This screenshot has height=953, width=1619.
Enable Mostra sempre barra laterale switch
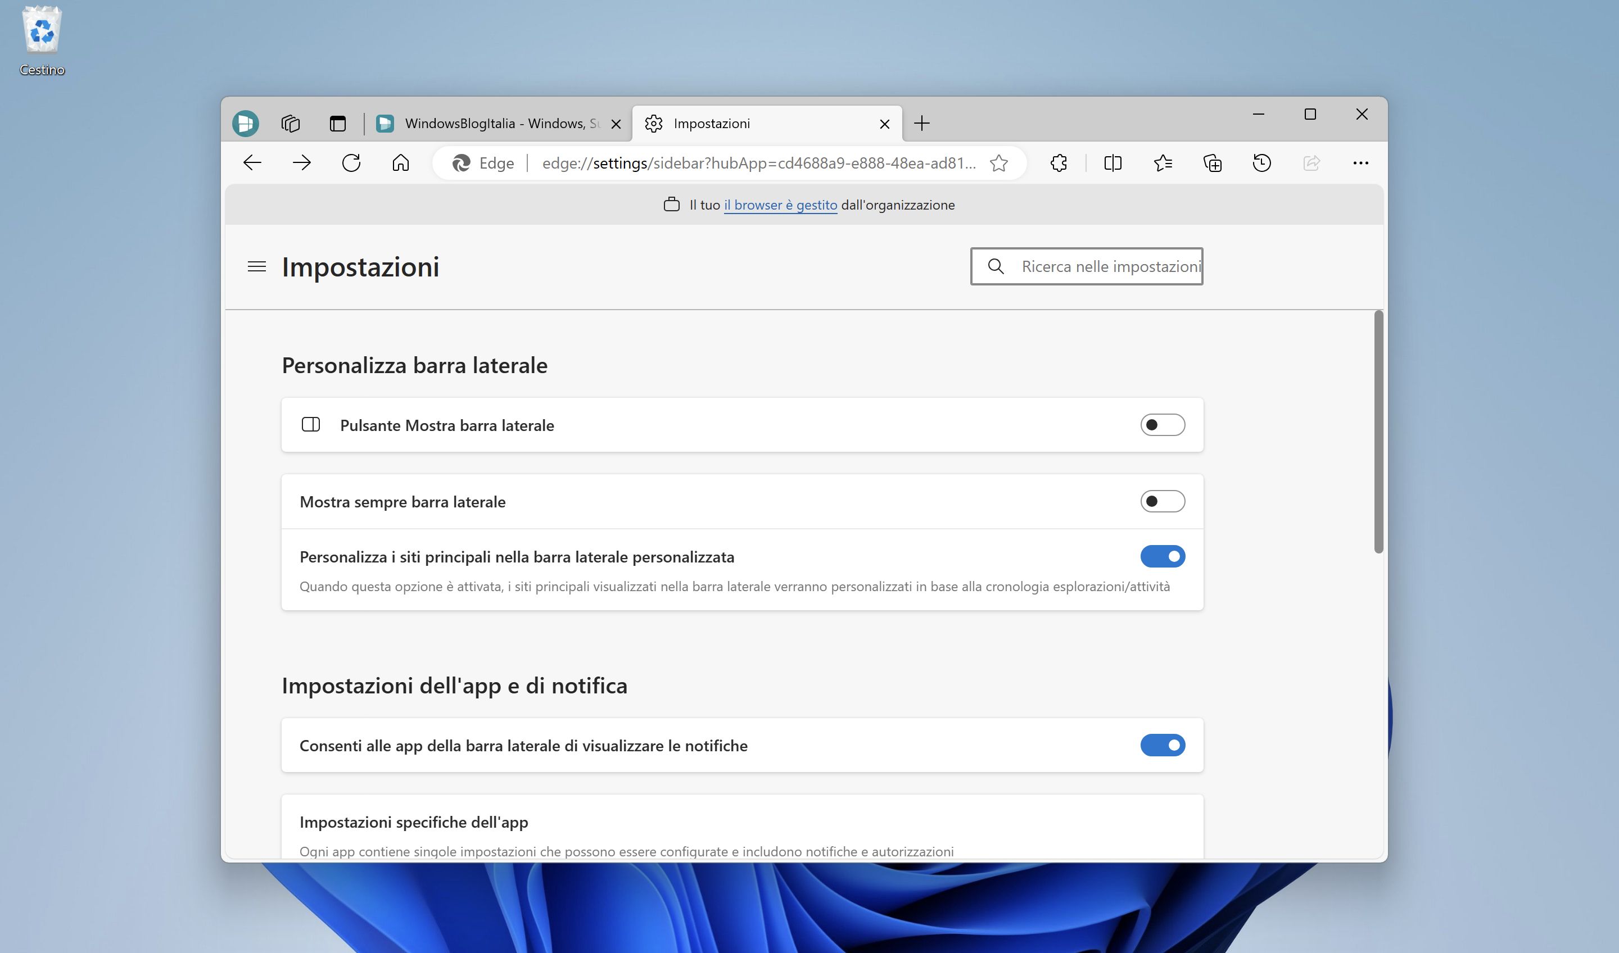(x=1163, y=502)
